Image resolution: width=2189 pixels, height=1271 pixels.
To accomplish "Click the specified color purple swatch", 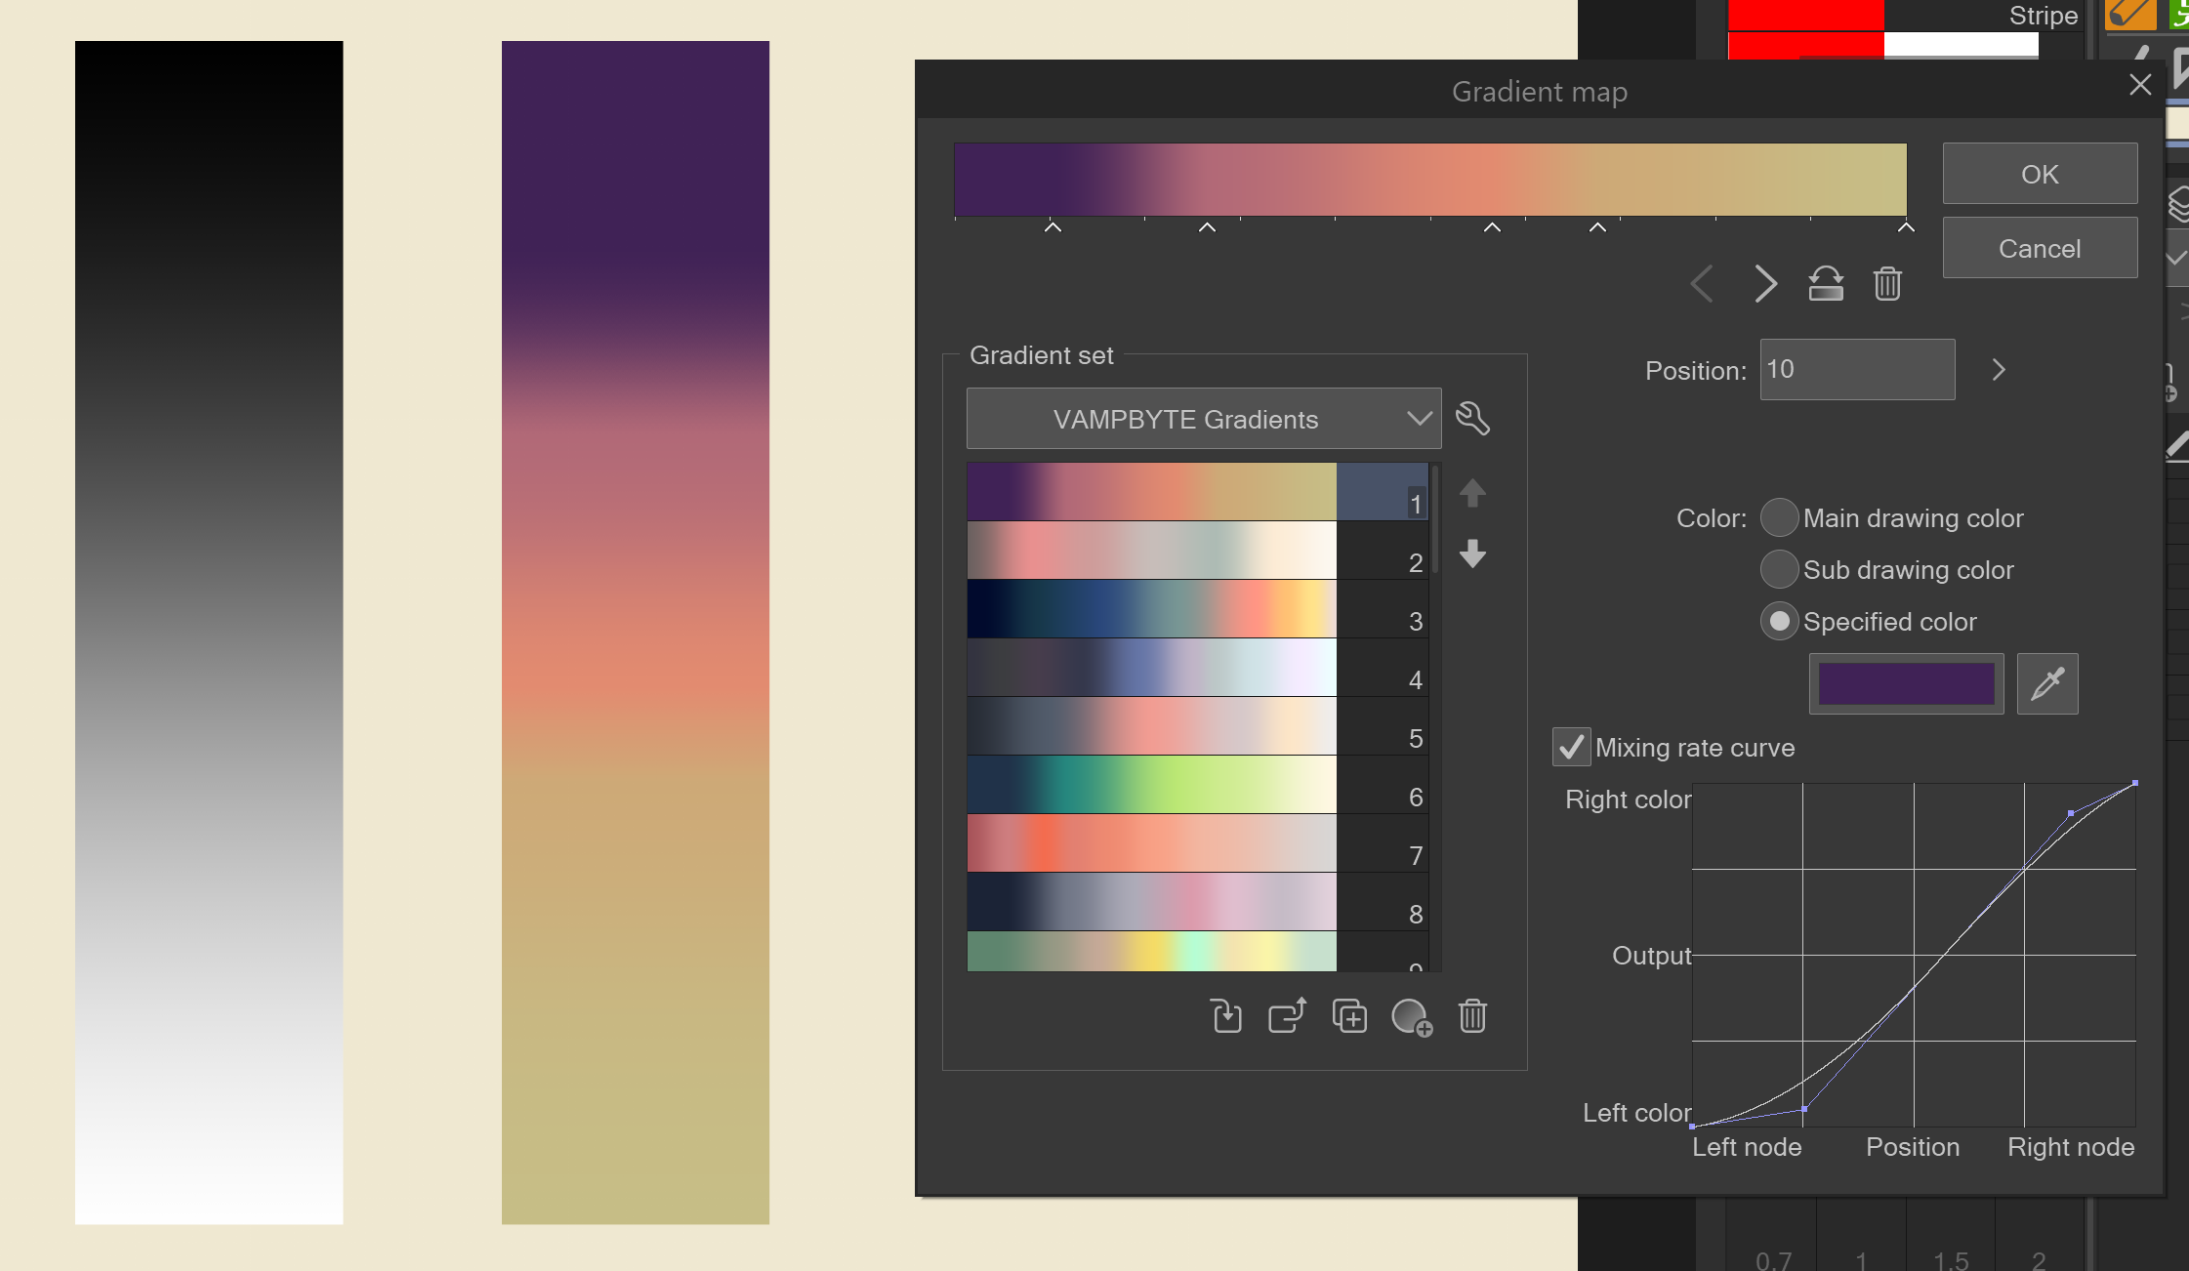I will pyautogui.click(x=1906, y=682).
